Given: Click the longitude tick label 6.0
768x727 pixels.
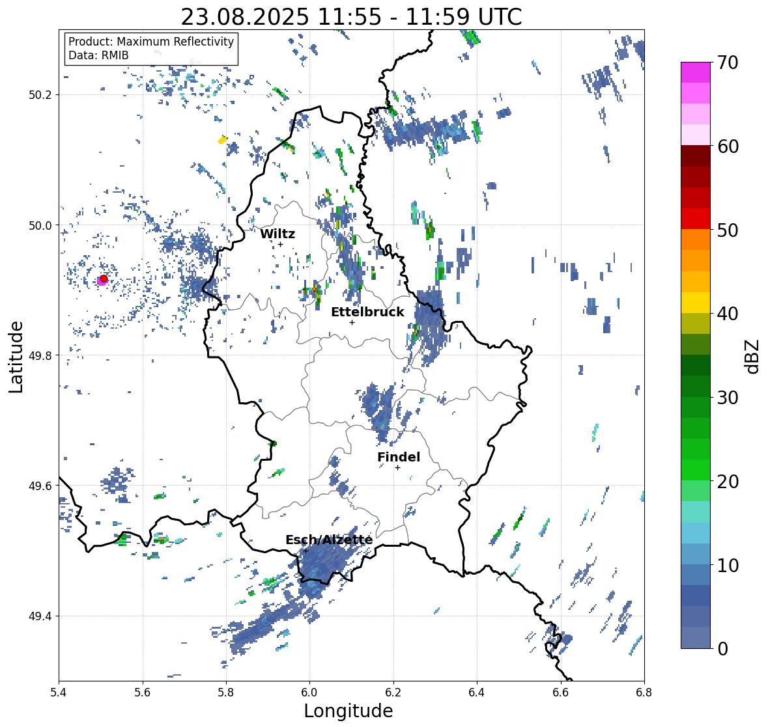Looking at the screenshot, I should [309, 693].
